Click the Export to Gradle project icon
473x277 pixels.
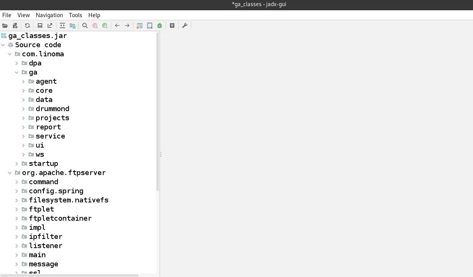(x=50, y=25)
